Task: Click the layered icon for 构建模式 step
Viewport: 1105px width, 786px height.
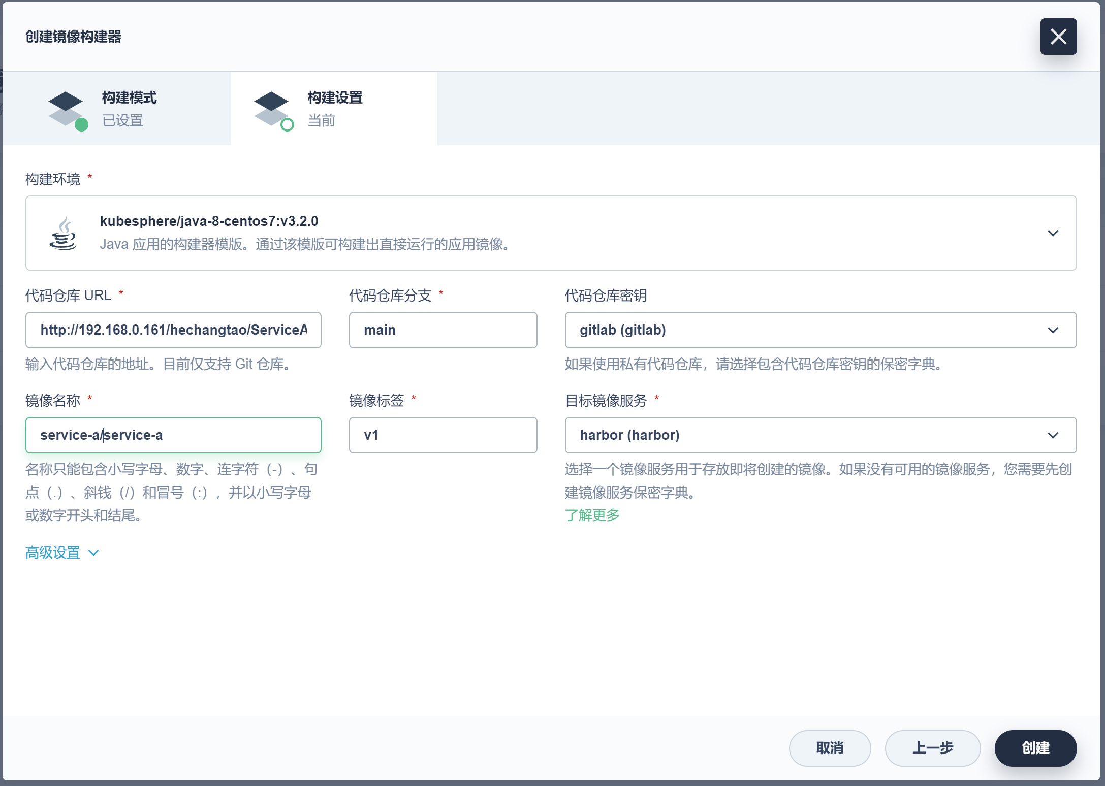Action: (x=66, y=108)
